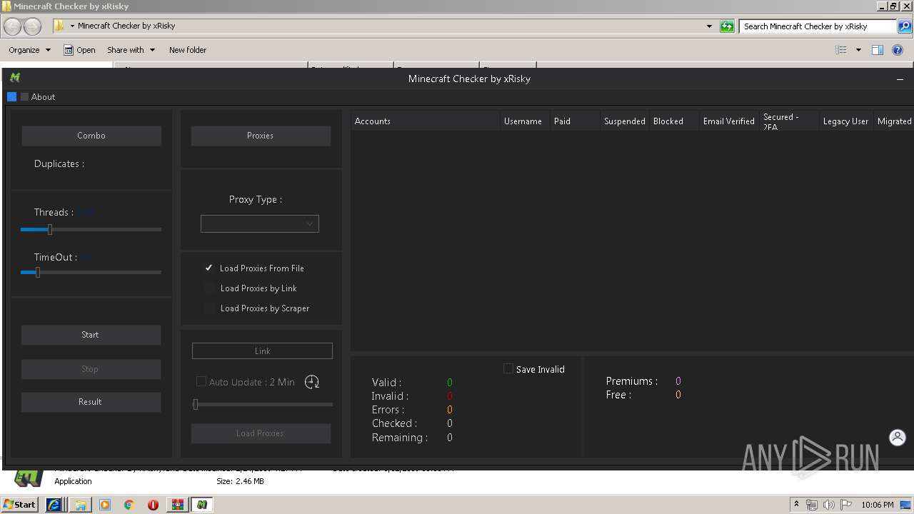Viewport: 914px width, 514px height.
Task: Click the green refresh icon in Explorer
Action: [x=727, y=26]
